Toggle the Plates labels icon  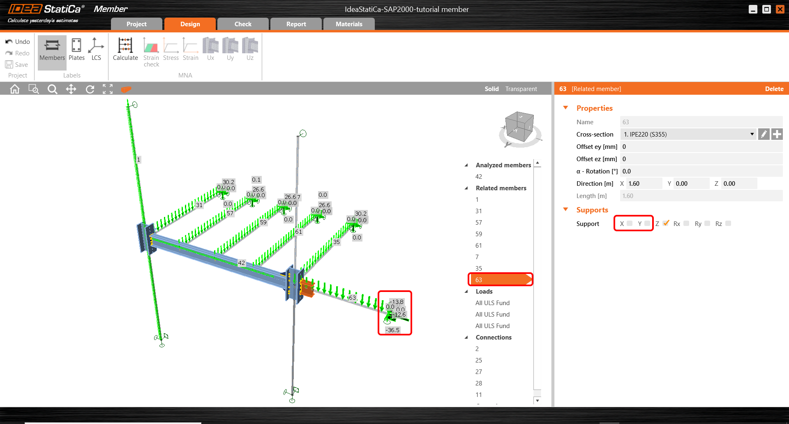[76, 49]
